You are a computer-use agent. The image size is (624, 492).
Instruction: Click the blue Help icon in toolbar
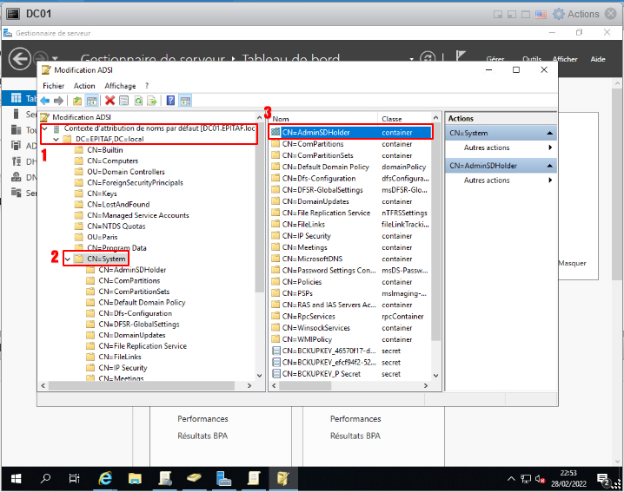point(170,101)
